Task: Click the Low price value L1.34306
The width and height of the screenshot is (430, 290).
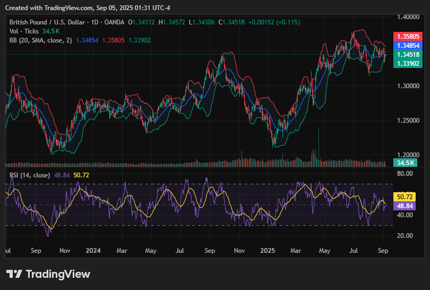Action: point(202,22)
